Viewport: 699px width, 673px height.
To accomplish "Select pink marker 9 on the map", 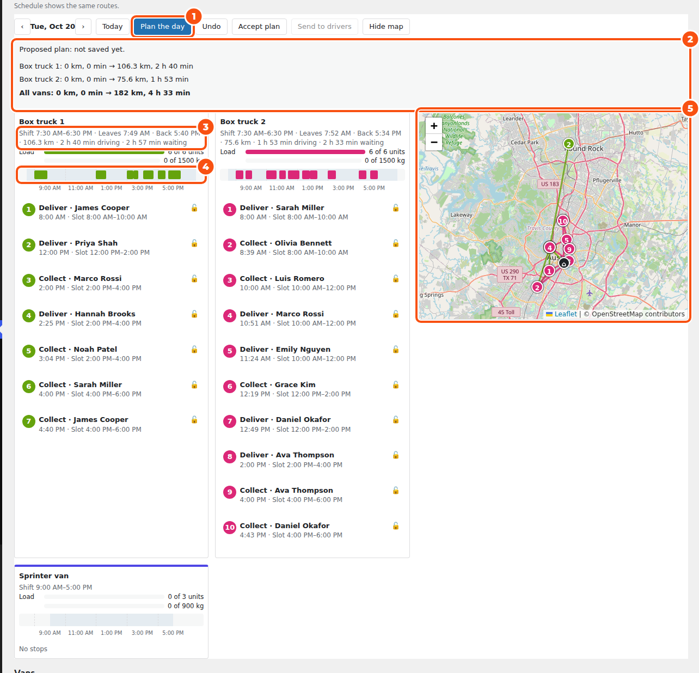I will point(569,249).
